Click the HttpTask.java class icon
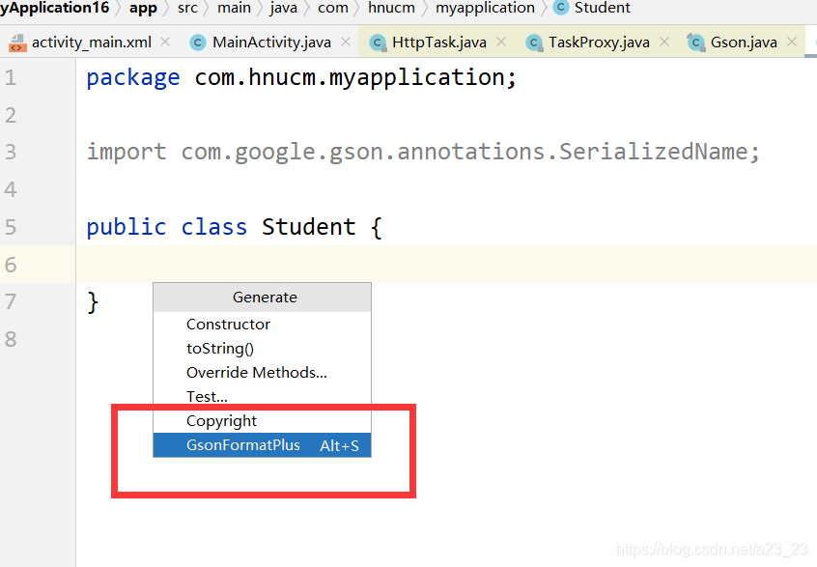Viewport: 817px width, 567px height. click(x=378, y=43)
